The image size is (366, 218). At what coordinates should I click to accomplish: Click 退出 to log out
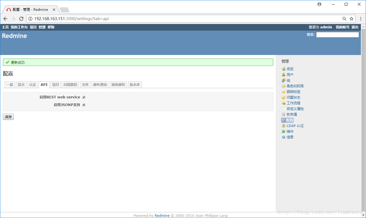pyautogui.click(x=355, y=27)
